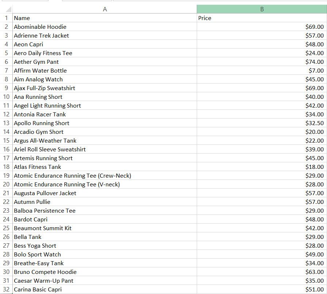Select the Augusta Pullover Jacket cell

point(105,193)
